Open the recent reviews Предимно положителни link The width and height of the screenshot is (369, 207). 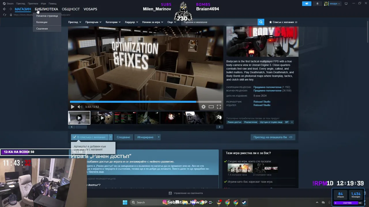267,87
